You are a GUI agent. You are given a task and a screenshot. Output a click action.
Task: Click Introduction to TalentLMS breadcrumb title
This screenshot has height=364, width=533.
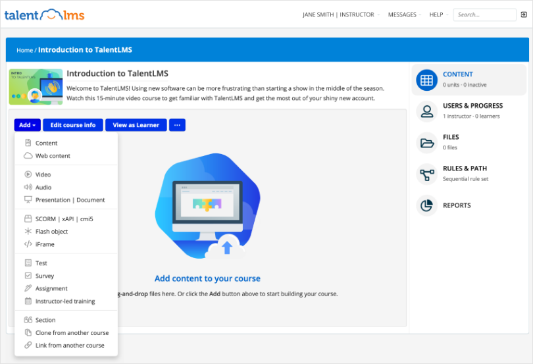85,49
